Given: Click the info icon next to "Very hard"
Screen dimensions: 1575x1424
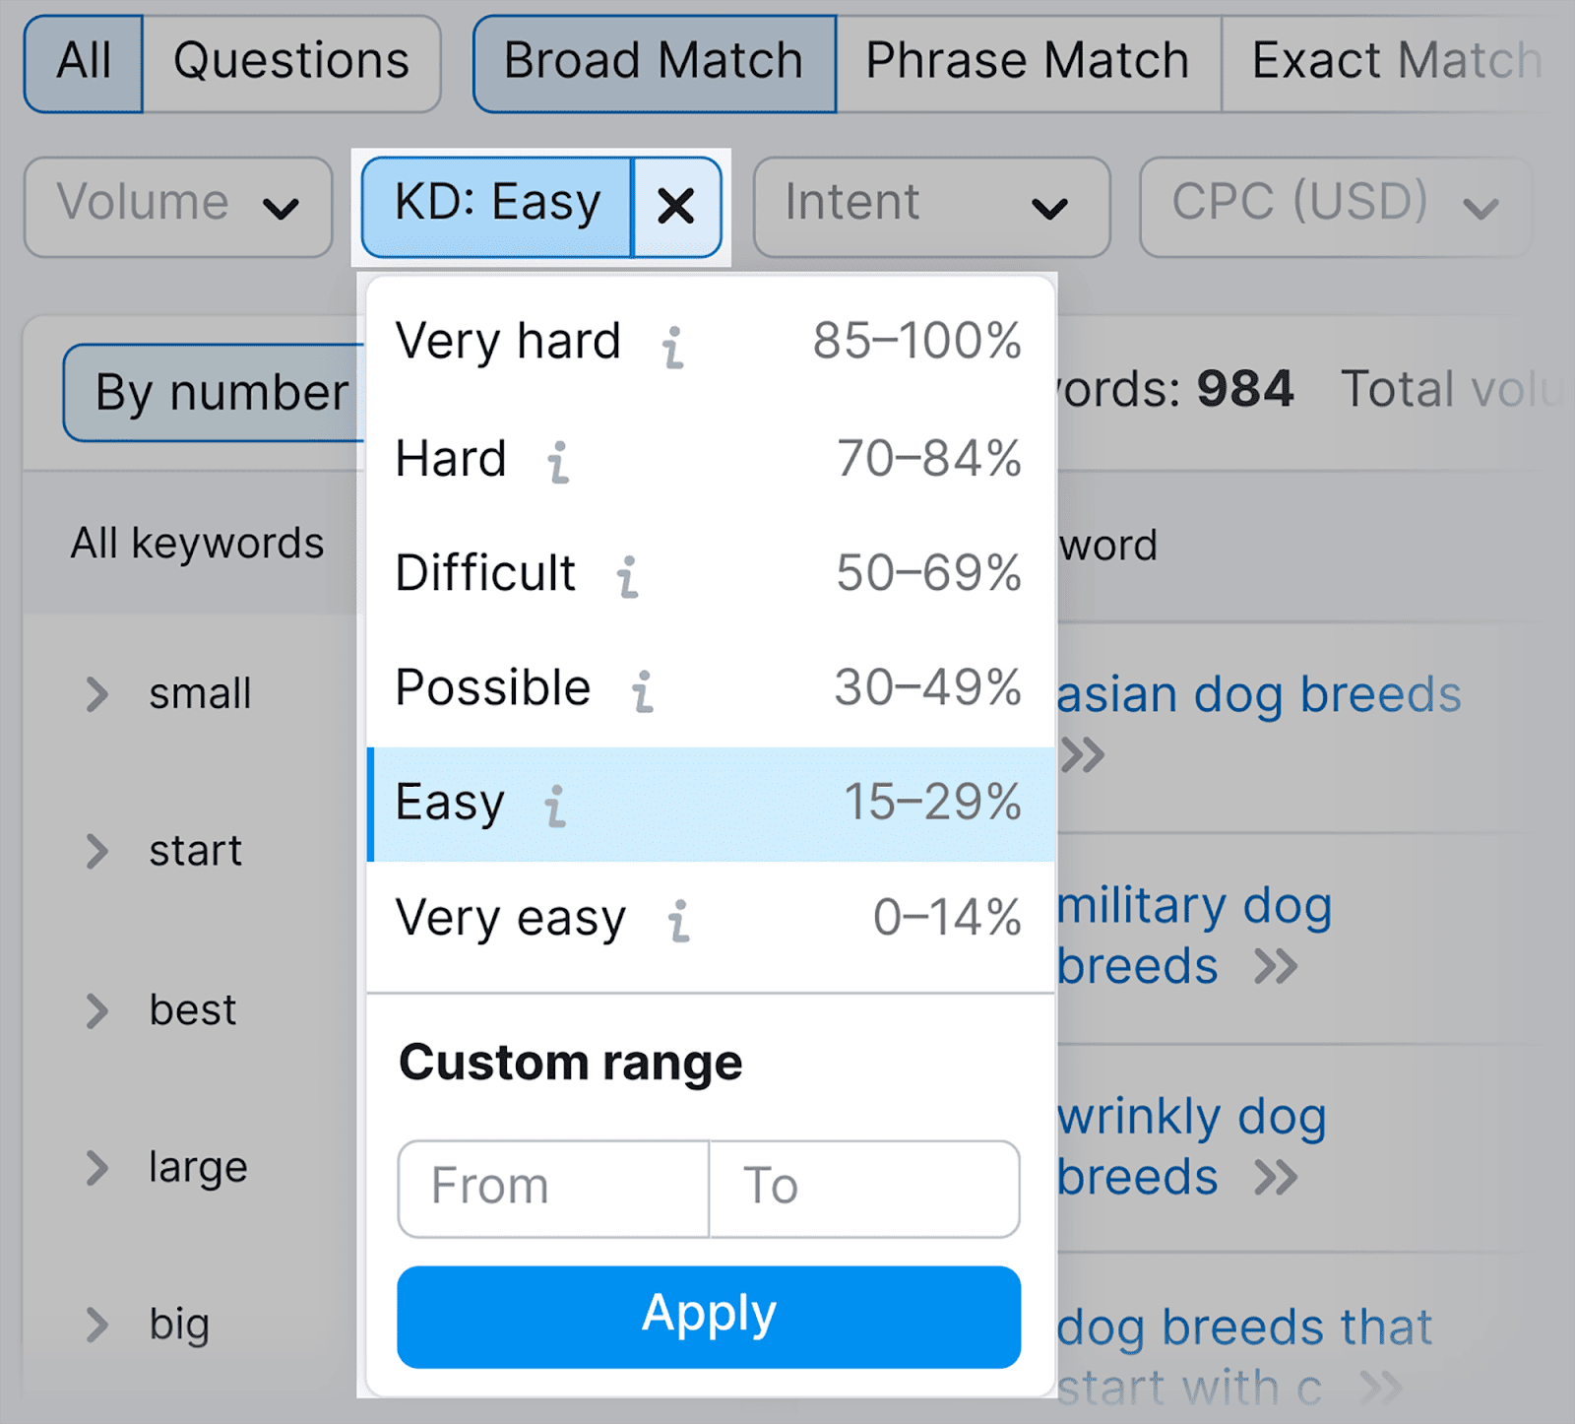Looking at the screenshot, I should tap(673, 347).
